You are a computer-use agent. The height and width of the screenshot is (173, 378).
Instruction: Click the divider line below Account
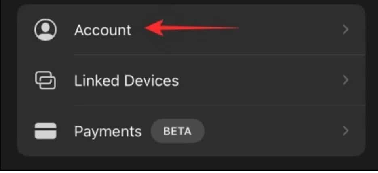tap(220, 54)
